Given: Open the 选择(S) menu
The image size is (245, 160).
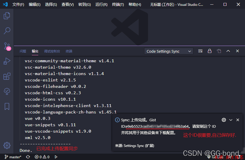Looking at the screenshot, I should pos(51,5).
